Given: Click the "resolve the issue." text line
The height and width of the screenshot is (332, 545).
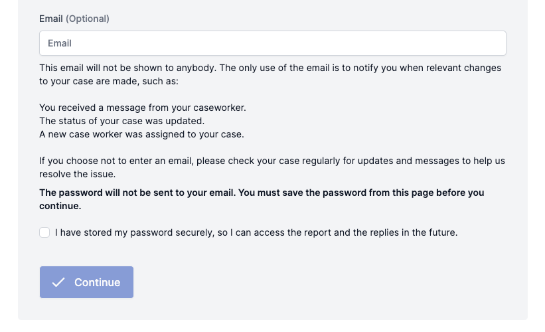Looking at the screenshot, I should [x=77, y=174].
